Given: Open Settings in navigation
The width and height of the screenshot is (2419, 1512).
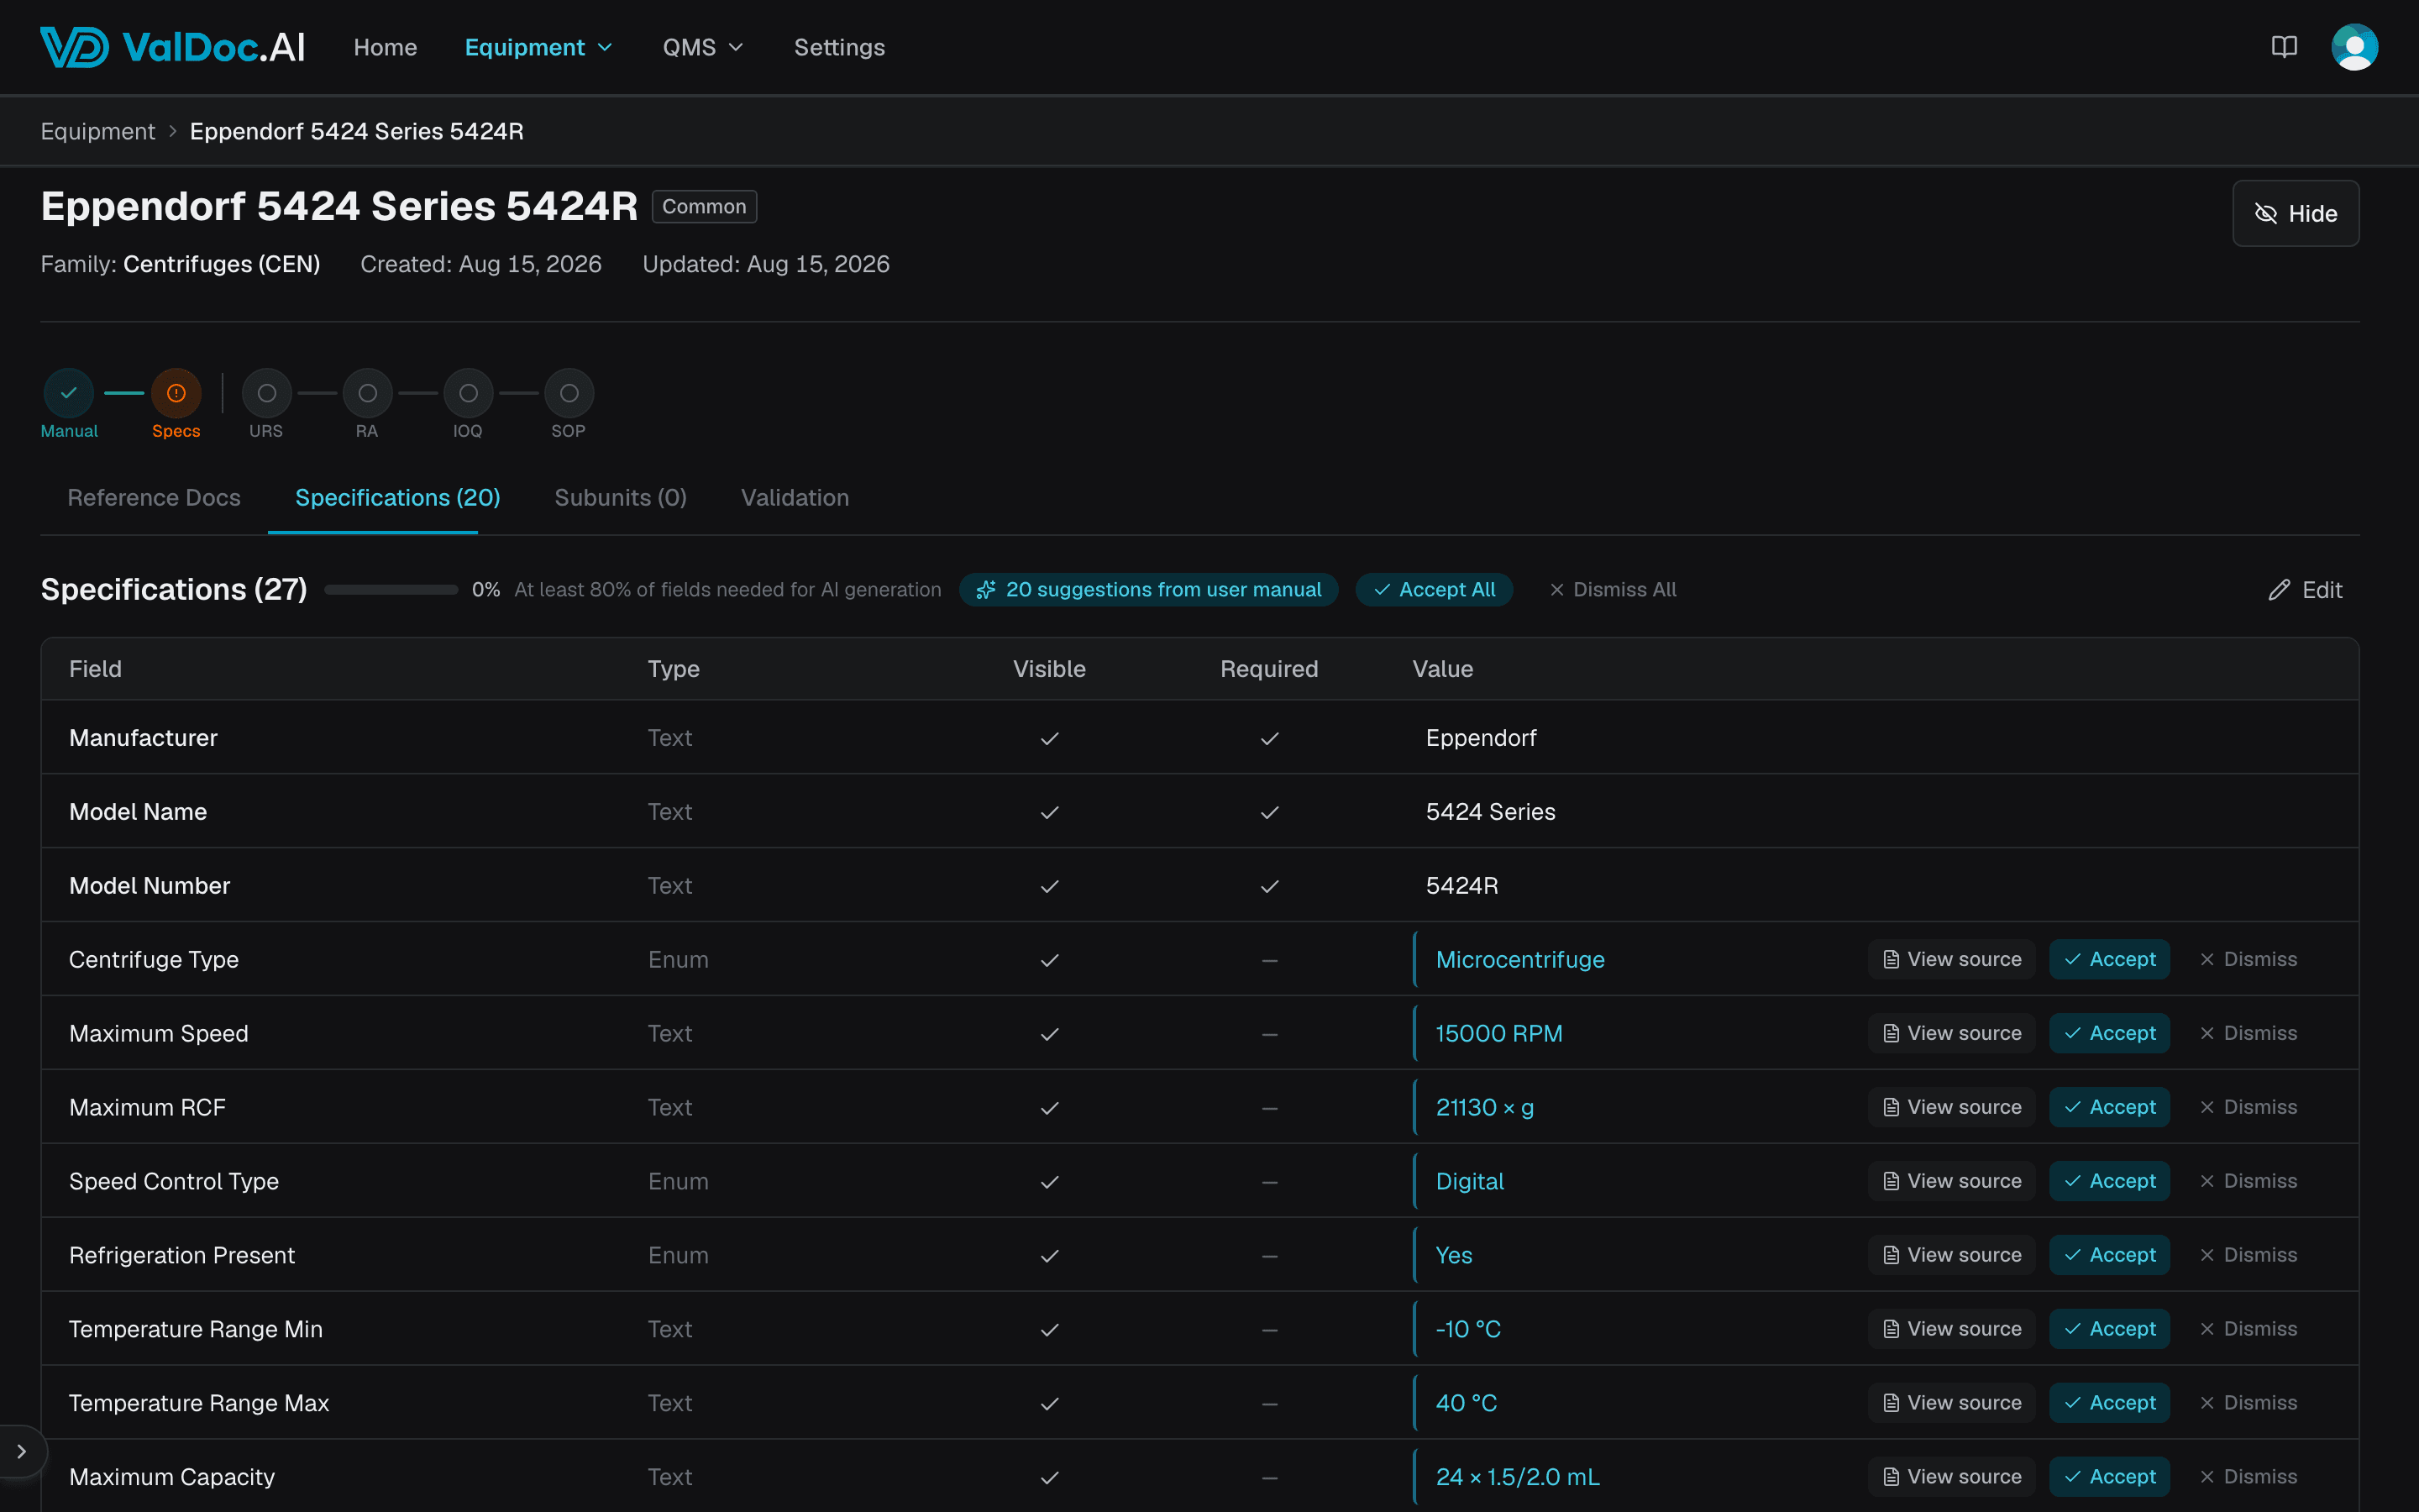Looking at the screenshot, I should pyautogui.click(x=838, y=47).
